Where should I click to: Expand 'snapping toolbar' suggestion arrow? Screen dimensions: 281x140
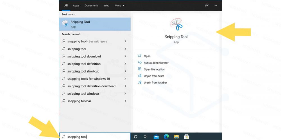coord(125,101)
